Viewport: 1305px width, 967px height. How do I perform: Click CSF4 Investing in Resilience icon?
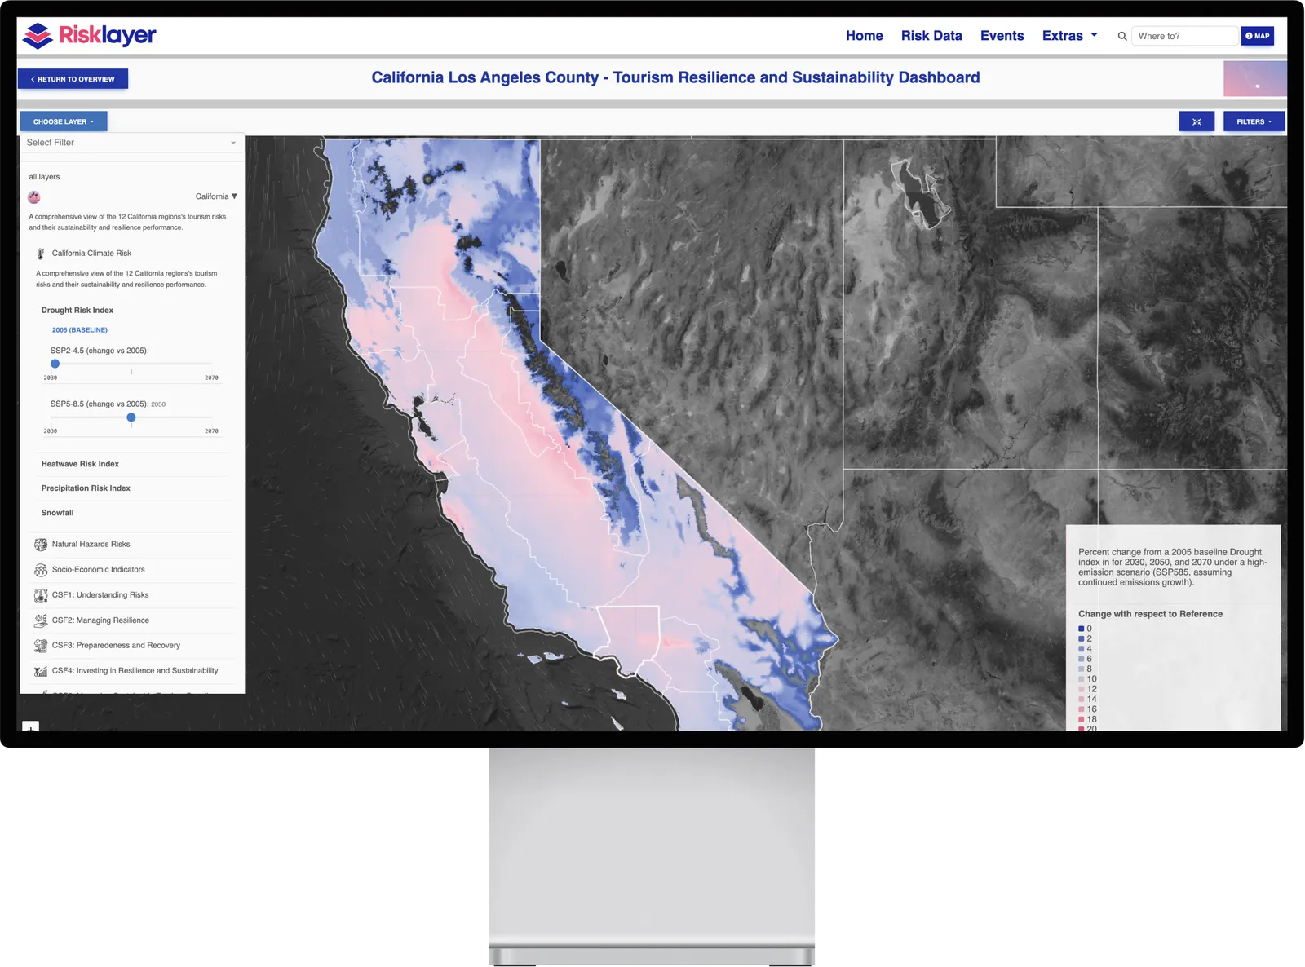point(41,671)
